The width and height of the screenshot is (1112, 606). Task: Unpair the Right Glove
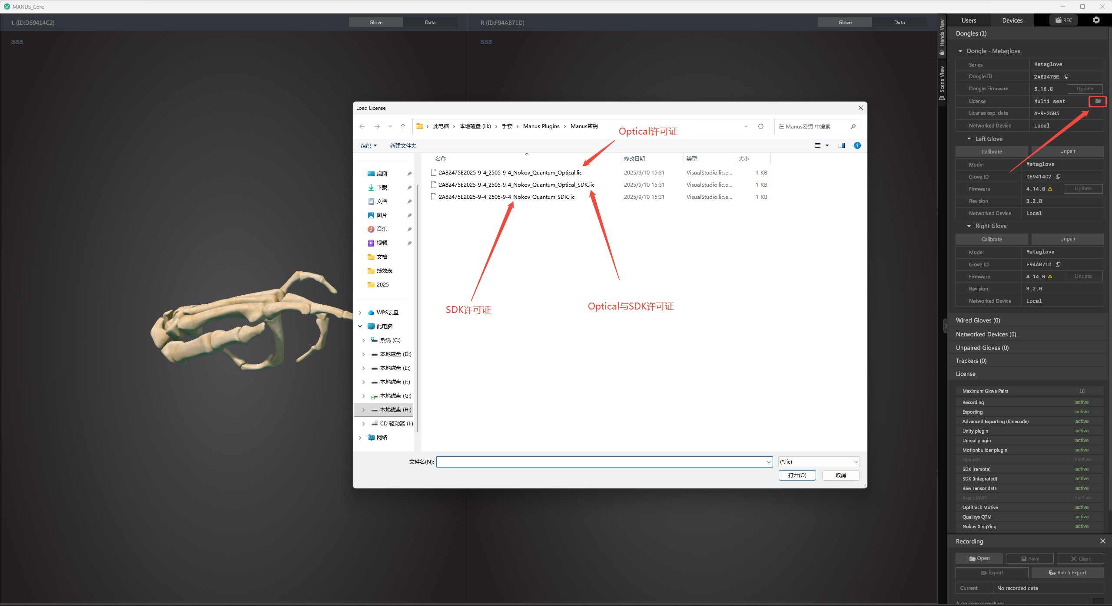(1068, 239)
